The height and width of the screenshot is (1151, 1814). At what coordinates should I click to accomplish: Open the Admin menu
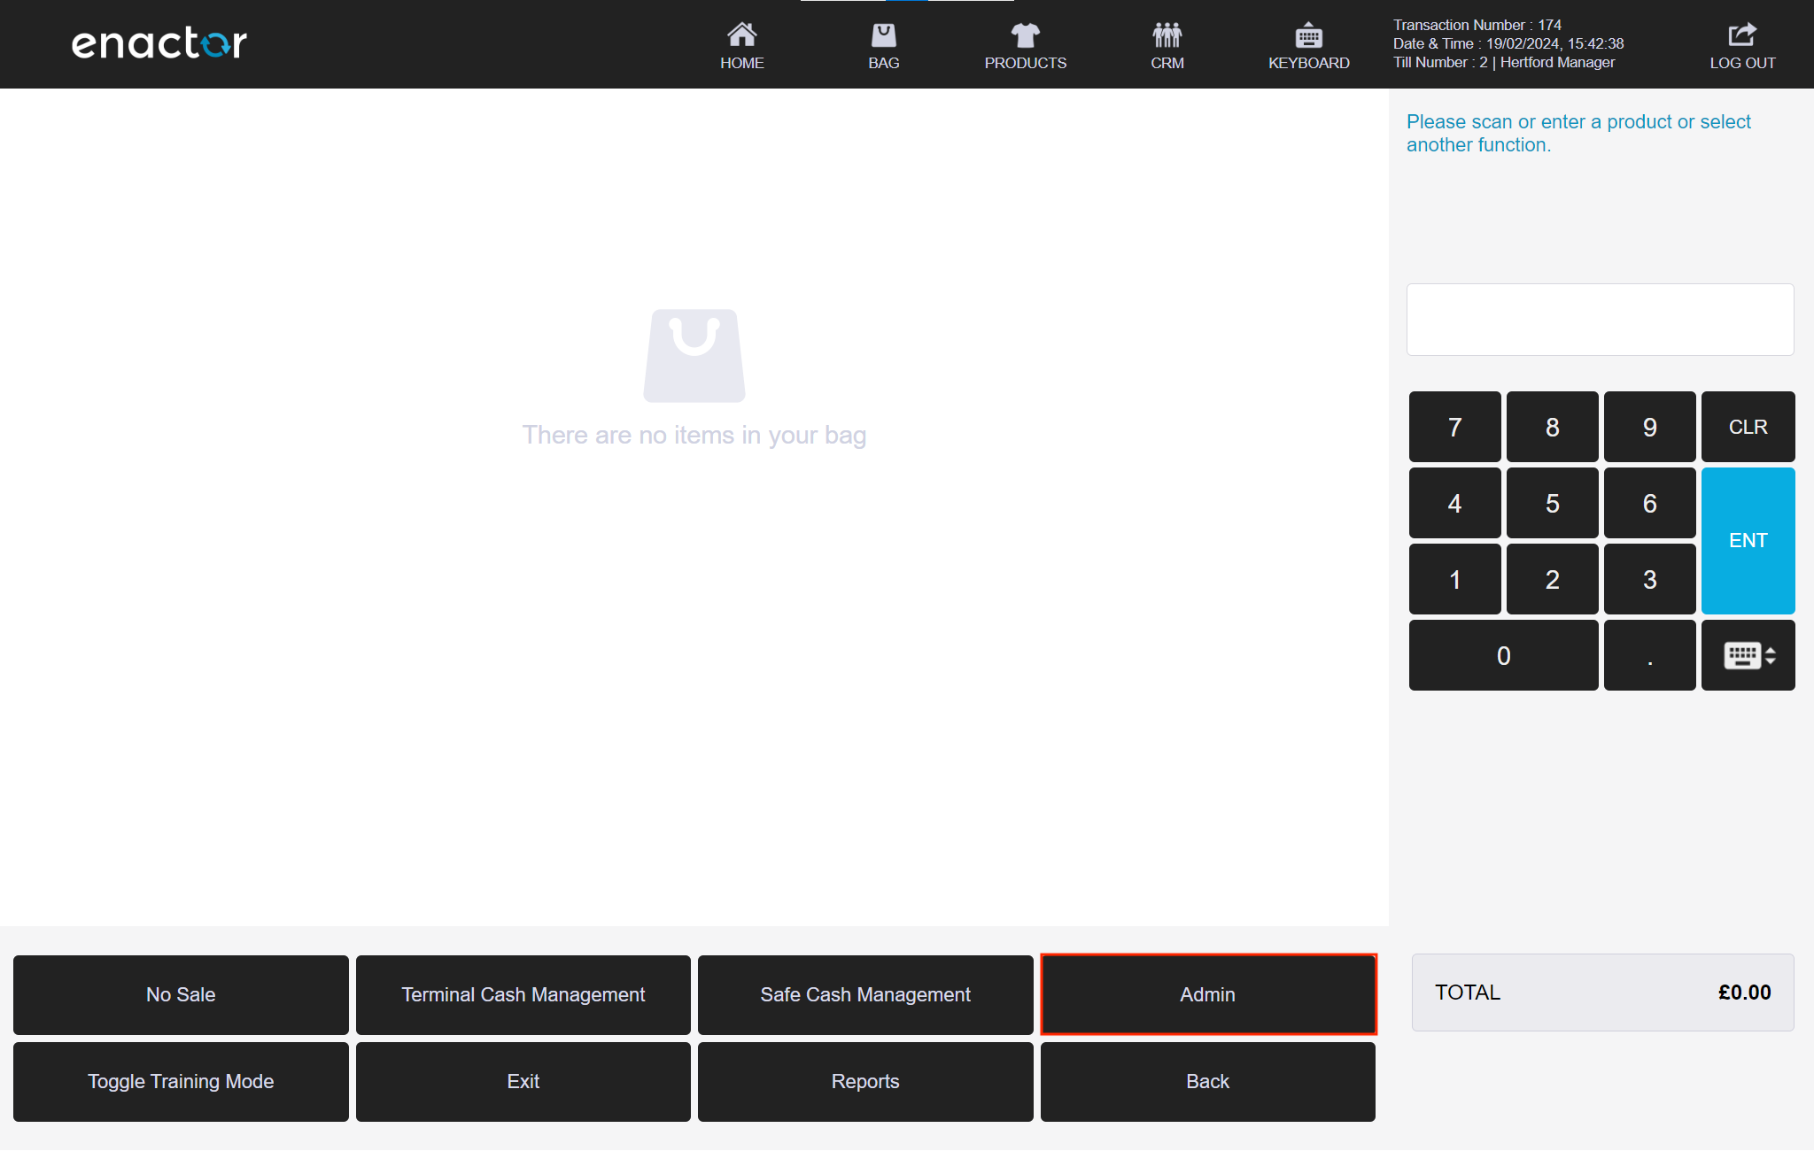tap(1207, 994)
